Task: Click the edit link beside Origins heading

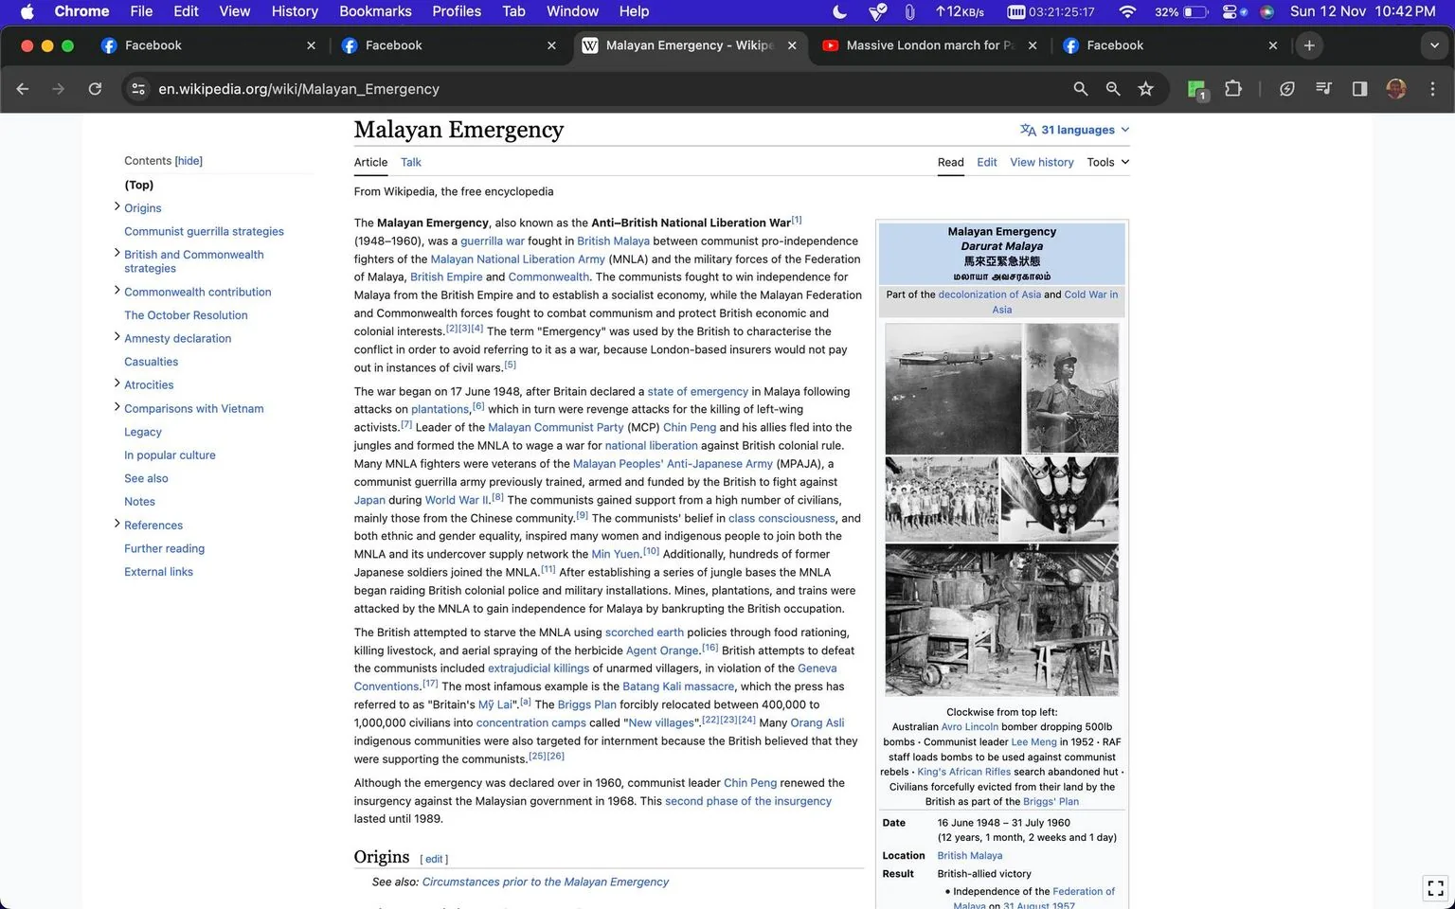Action: coord(434,859)
